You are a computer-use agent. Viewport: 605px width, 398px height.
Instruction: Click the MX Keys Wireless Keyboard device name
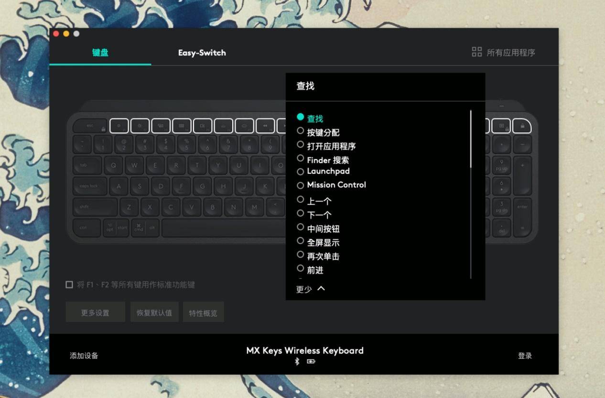(x=305, y=350)
